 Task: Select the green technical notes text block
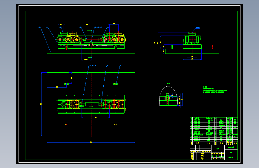[x=215, y=89]
